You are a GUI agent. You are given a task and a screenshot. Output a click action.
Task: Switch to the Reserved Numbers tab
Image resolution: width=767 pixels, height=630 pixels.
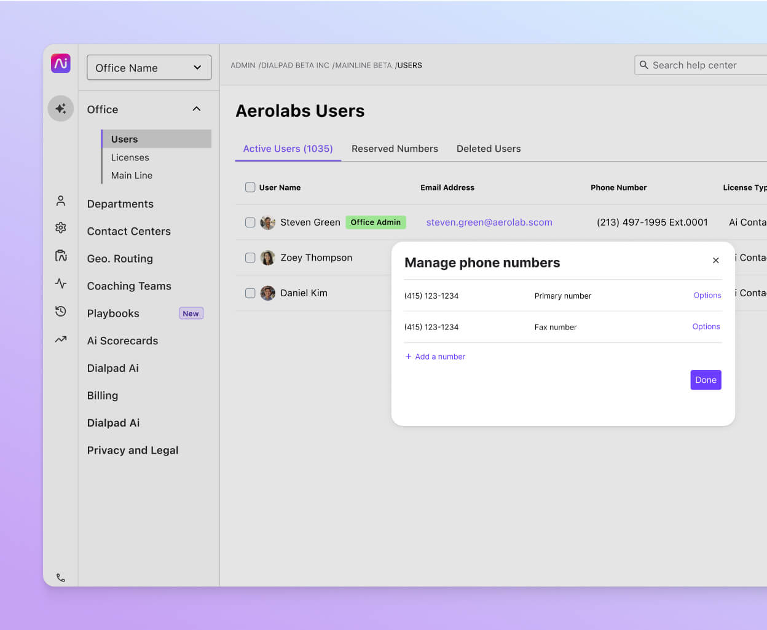[x=395, y=148]
